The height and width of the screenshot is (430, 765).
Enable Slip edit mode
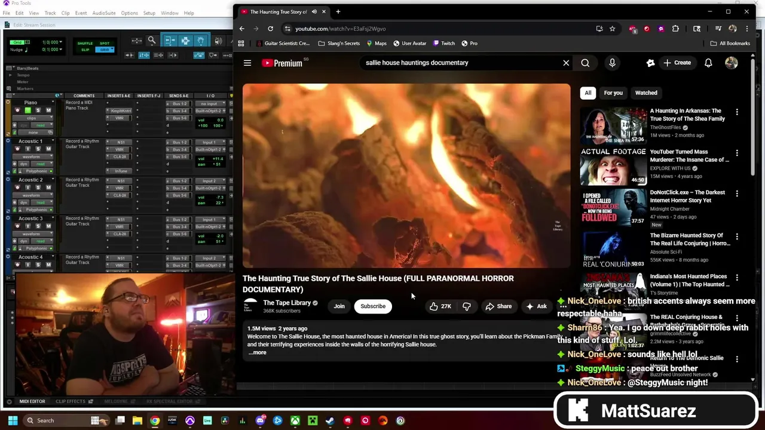point(85,50)
